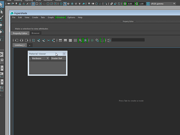
Task: Toggle the simple node view mode icon
Action: pos(60,40)
